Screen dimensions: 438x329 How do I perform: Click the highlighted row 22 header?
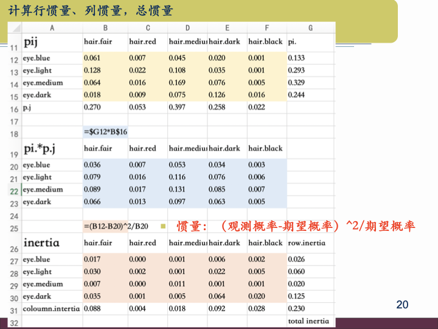(14, 189)
